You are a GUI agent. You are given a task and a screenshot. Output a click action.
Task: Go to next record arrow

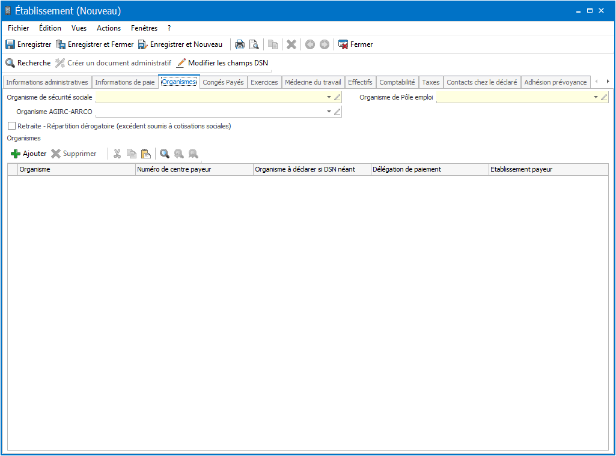[x=325, y=44]
